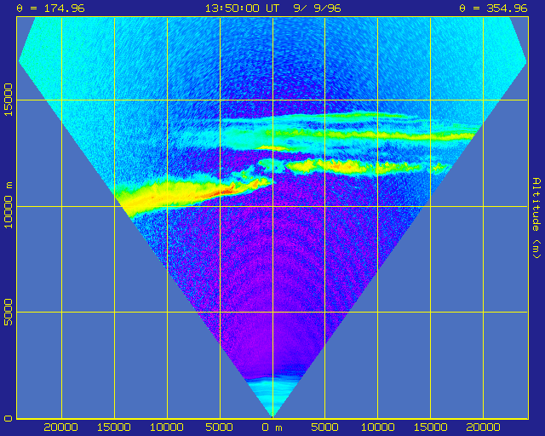Select the 9/ 9/96 date text
This screenshot has width=545, height=436.
point(317,9)
